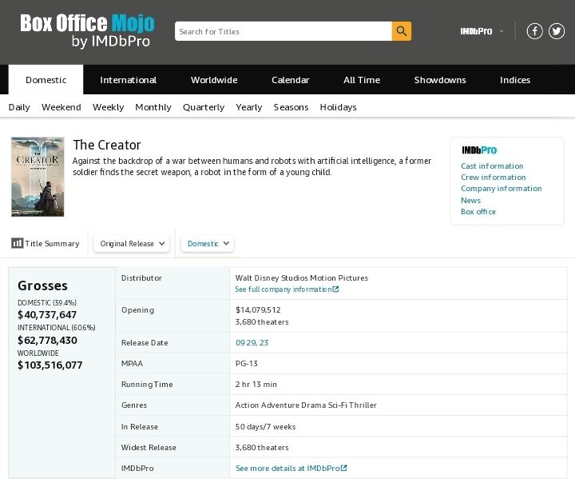Image resolution: width=575 pixels, height=479 pixels.
Task: Go to Seasons box office
Action: point(291,107)
